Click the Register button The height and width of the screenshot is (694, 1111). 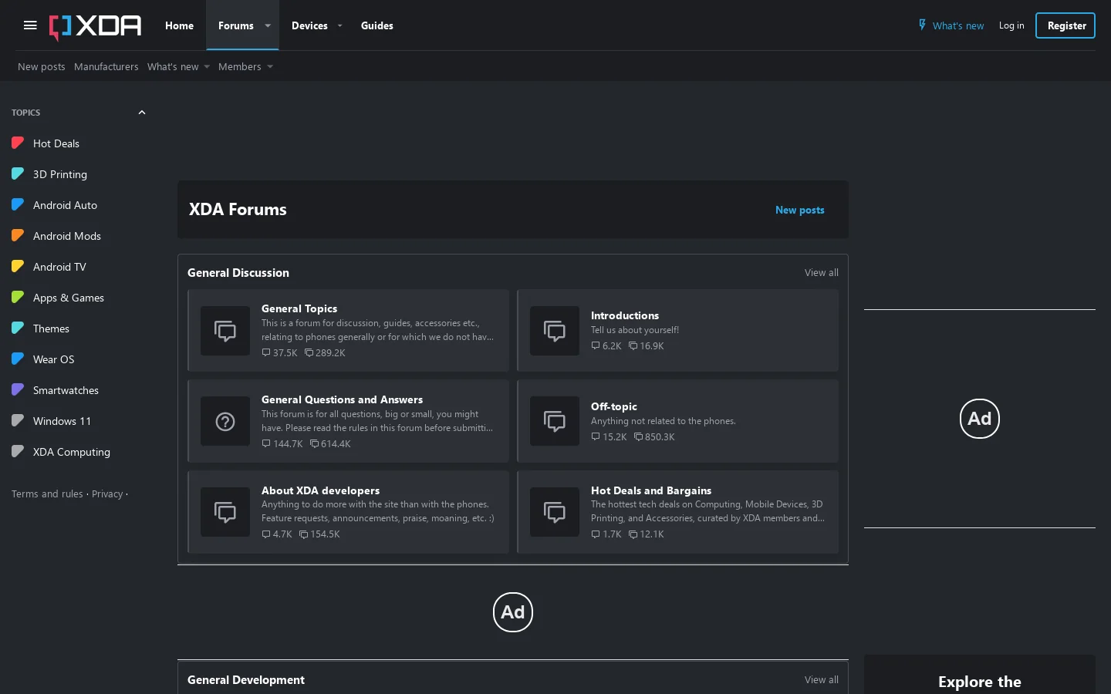tap(1065, 25)
